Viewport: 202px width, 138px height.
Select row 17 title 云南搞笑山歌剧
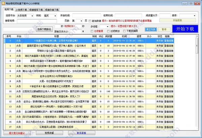pyautogui.click(x=57, y=127)
